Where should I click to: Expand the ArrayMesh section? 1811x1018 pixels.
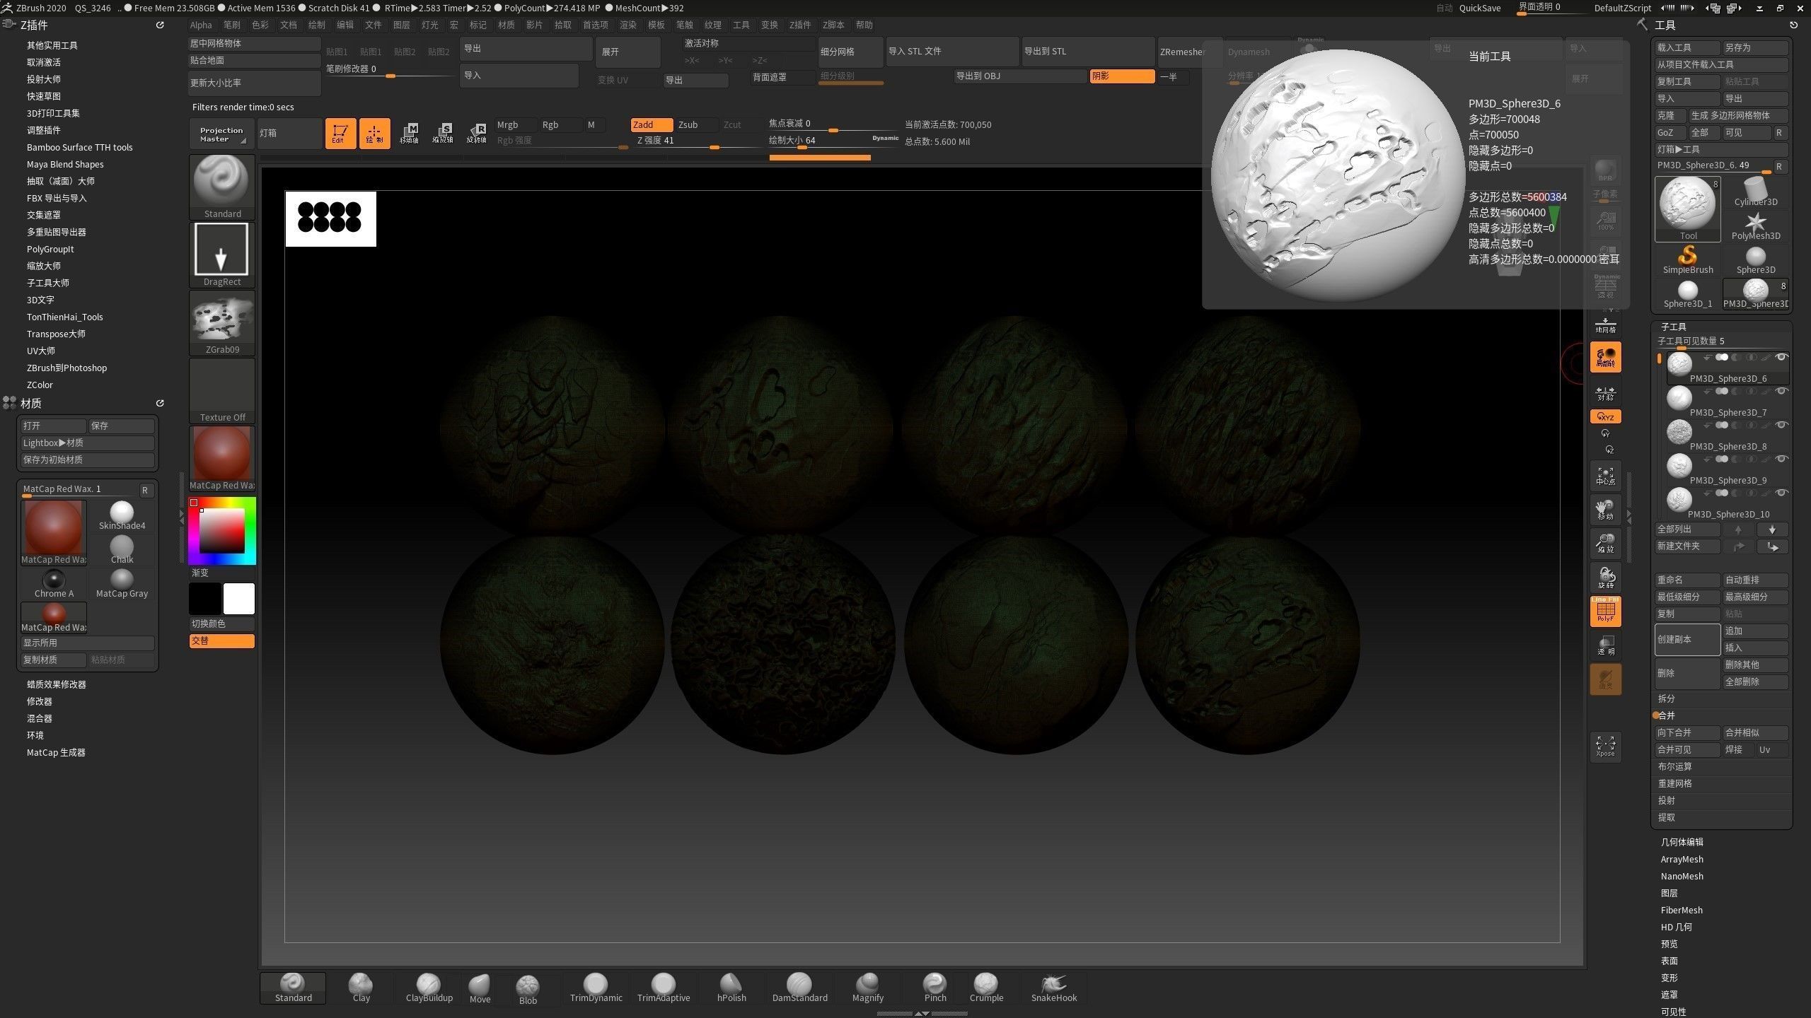point(1682,859)
